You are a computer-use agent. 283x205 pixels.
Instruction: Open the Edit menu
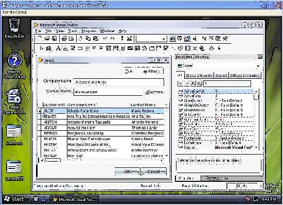48,31
